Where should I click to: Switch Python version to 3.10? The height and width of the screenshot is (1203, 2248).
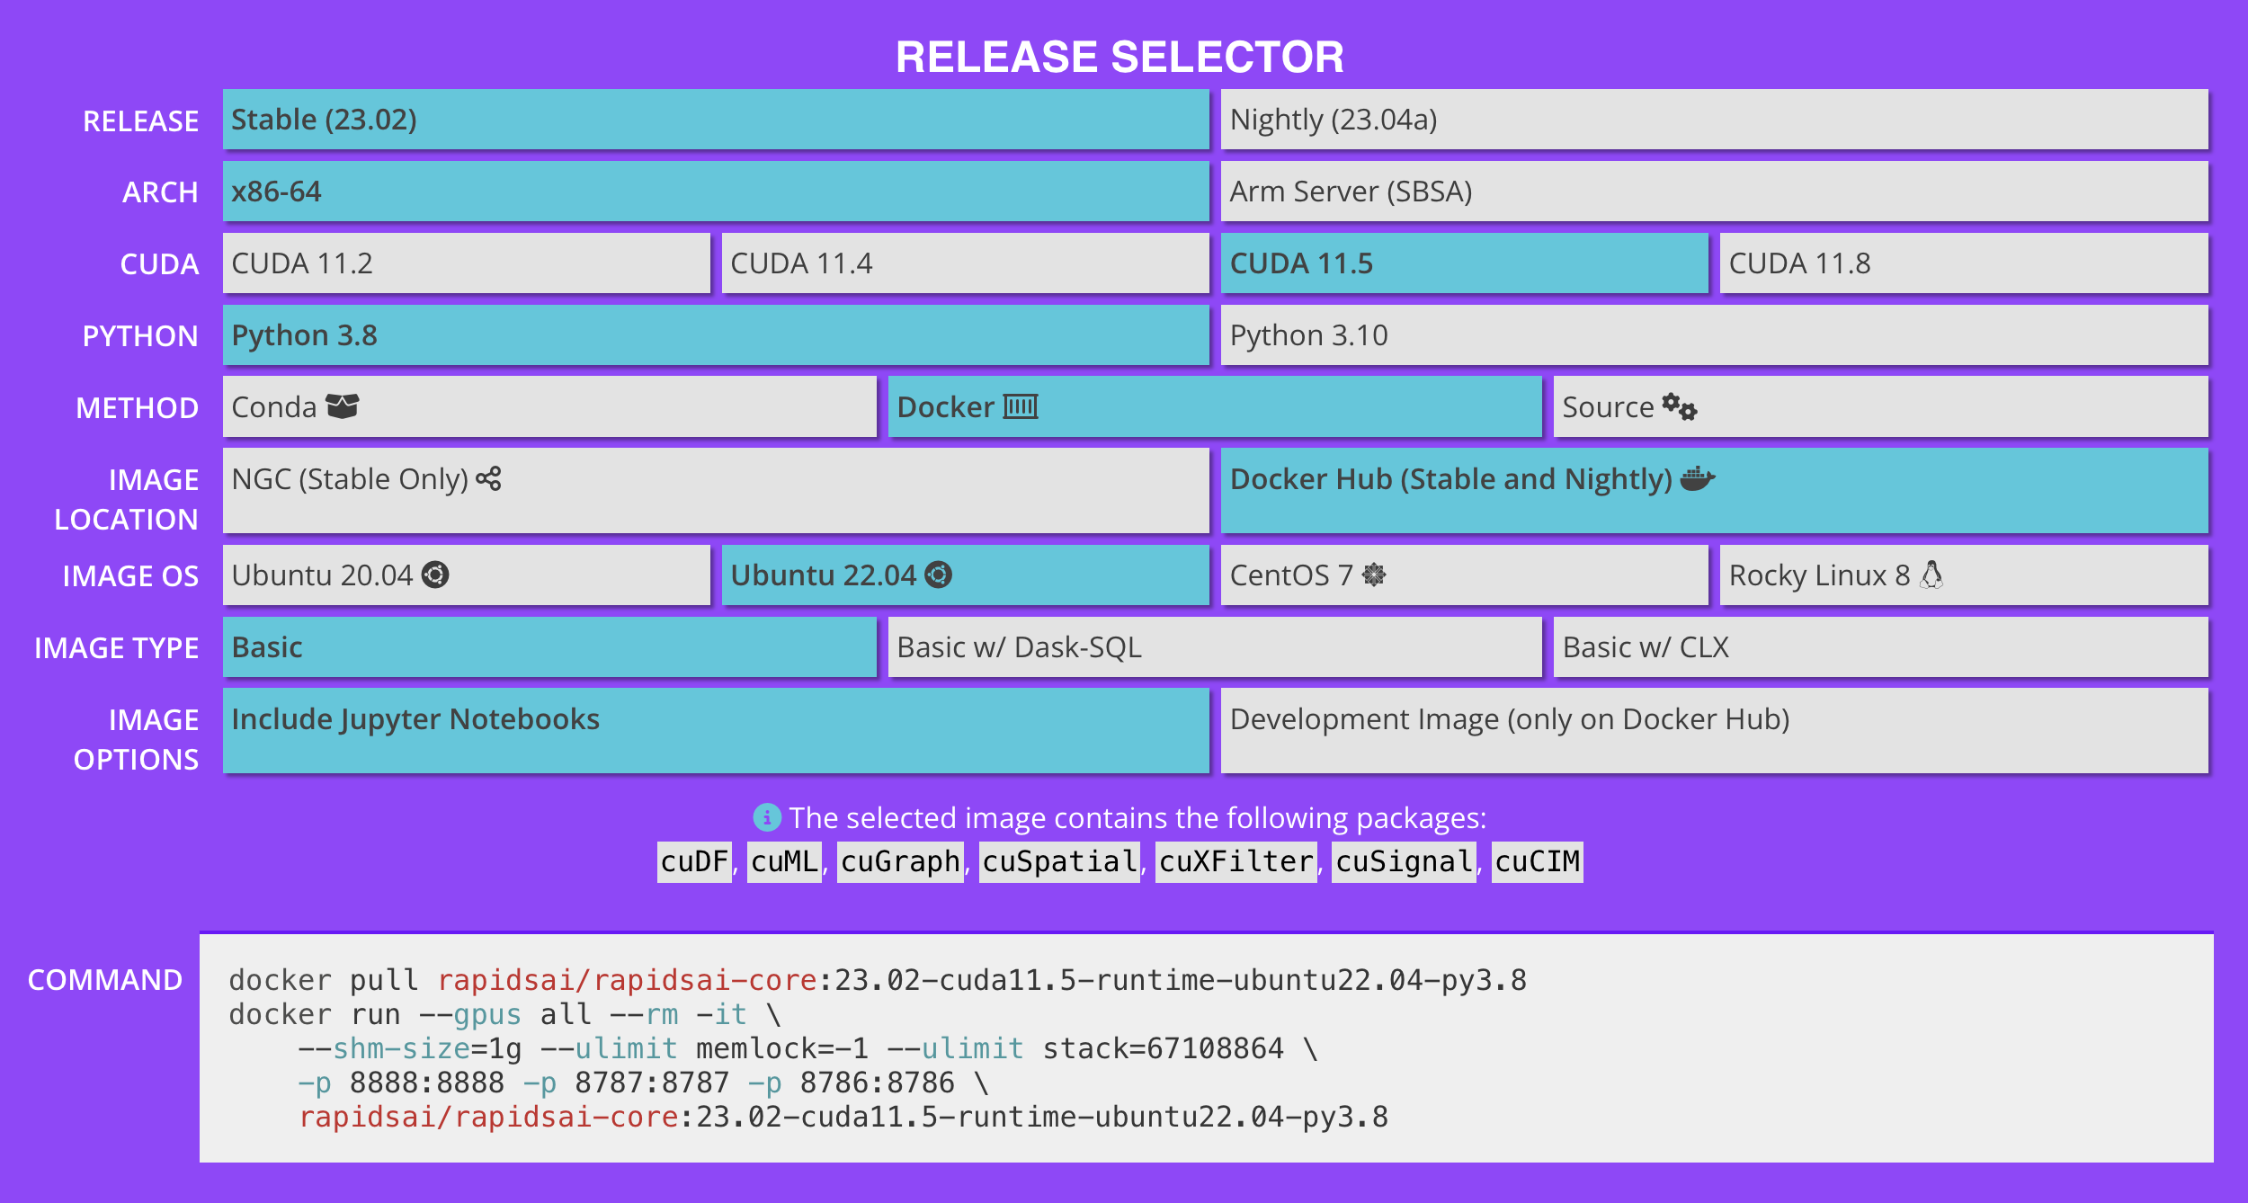[1713, 335]
